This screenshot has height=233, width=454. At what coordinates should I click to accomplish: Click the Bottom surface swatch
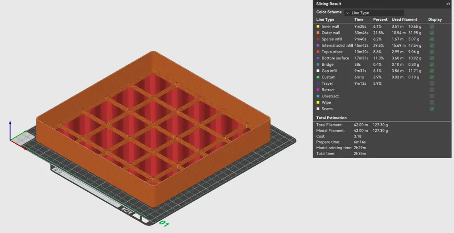318,58
